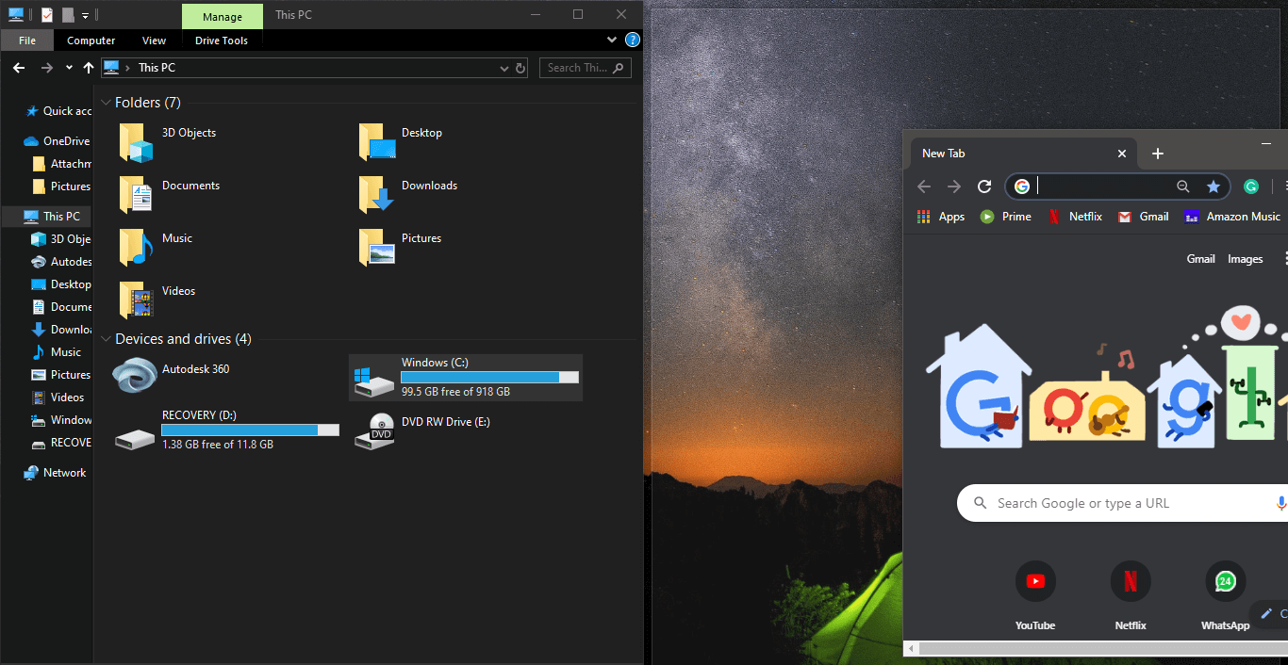Reload the page in Chrome
The height and width of the screenshot is (665, 1288).
pyautogui.click(x=984, y=187)
